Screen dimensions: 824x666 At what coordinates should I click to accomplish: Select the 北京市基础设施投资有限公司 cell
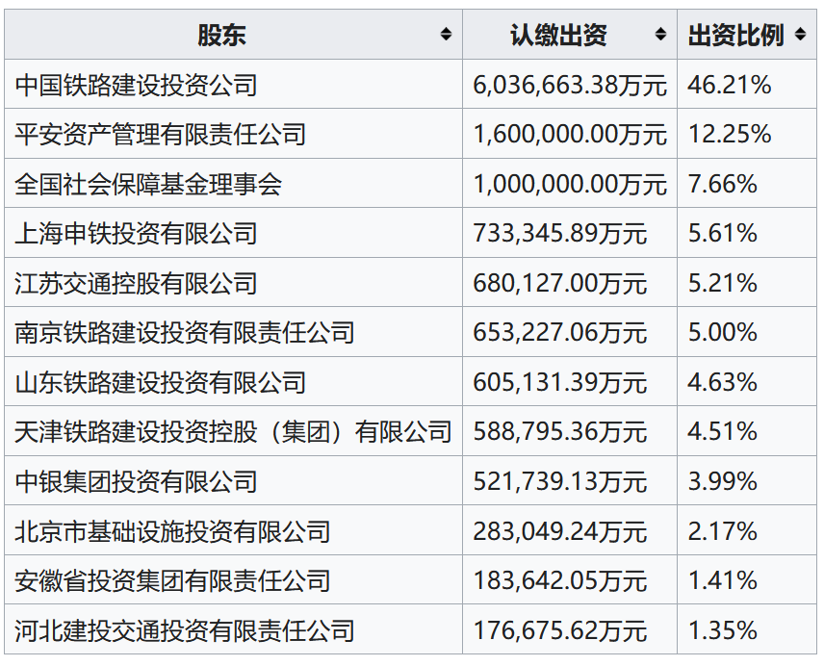click(x=233, y=530)
